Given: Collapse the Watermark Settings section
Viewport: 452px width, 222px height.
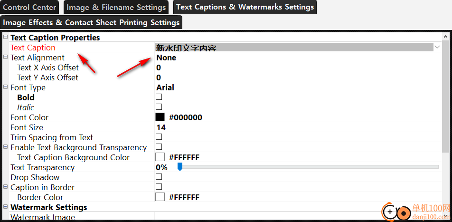Looking at the screenshot, I should click(6, 207).
